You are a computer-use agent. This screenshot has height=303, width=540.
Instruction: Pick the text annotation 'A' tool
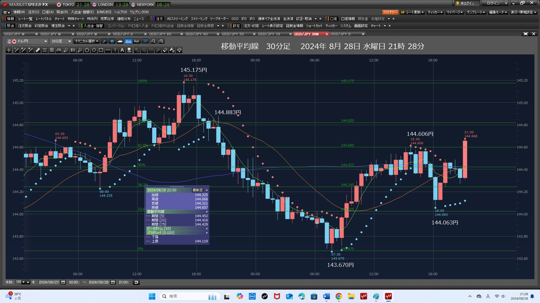tap(122, 50)
